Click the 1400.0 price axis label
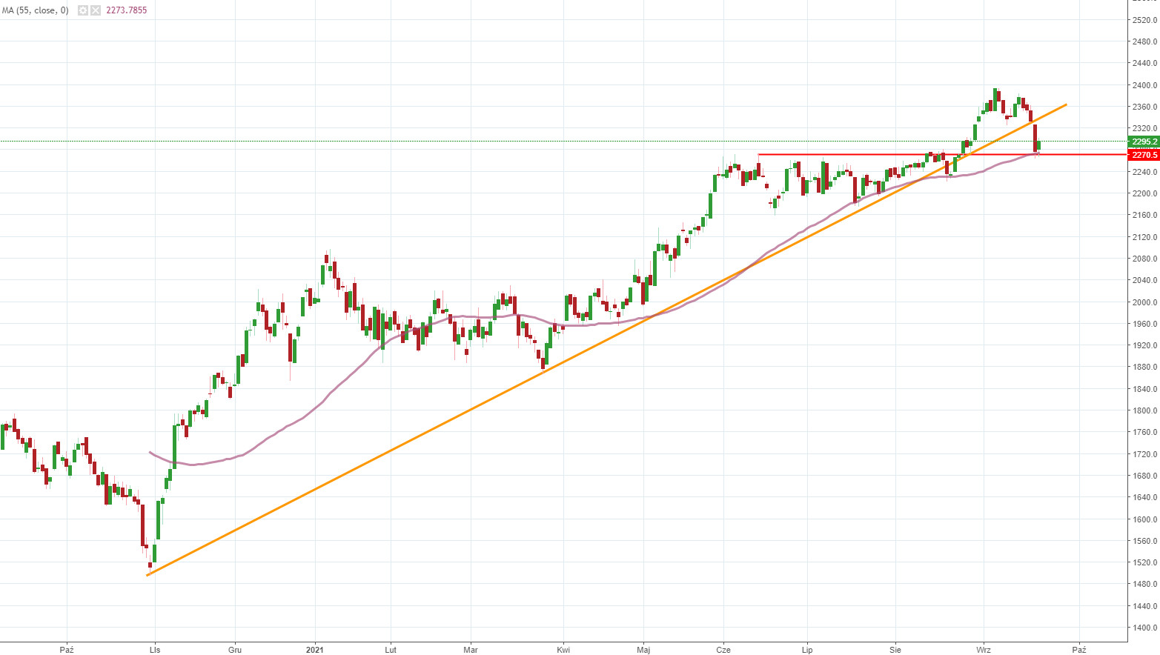Screen dimensions: 1160x655 point(1144,628)
